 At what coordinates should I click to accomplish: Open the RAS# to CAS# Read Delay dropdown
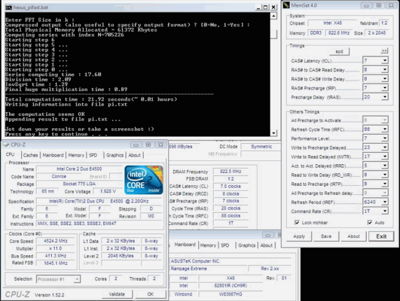385,69
